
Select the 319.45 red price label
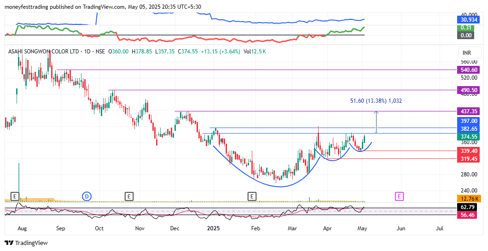(x=468, y=159)
